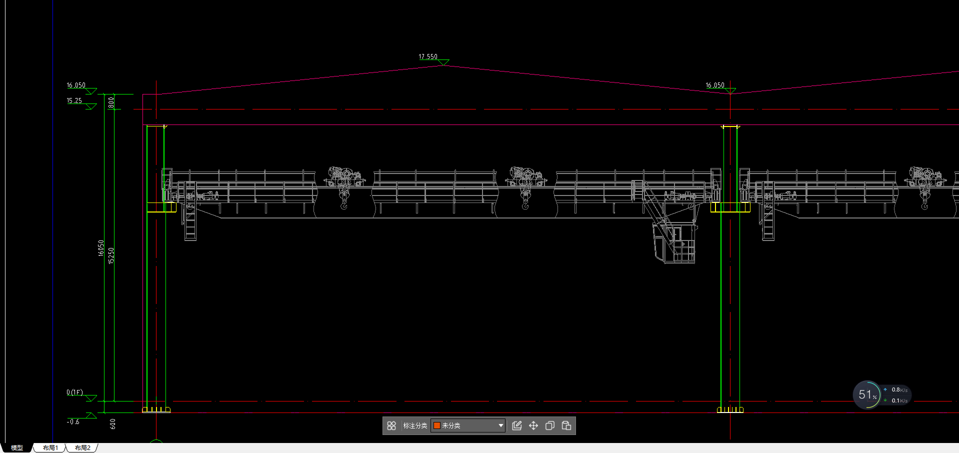
Task: Switch to the 布局1 tab
Action: tap(50, 447)
